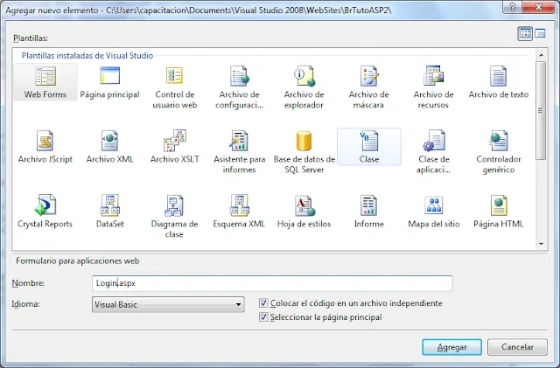The width and height of the screenshot is (560, 368).
Task: Open the Idioma Visual Basic dropdown
Action: pyautogui.click(x=168, y=304)
